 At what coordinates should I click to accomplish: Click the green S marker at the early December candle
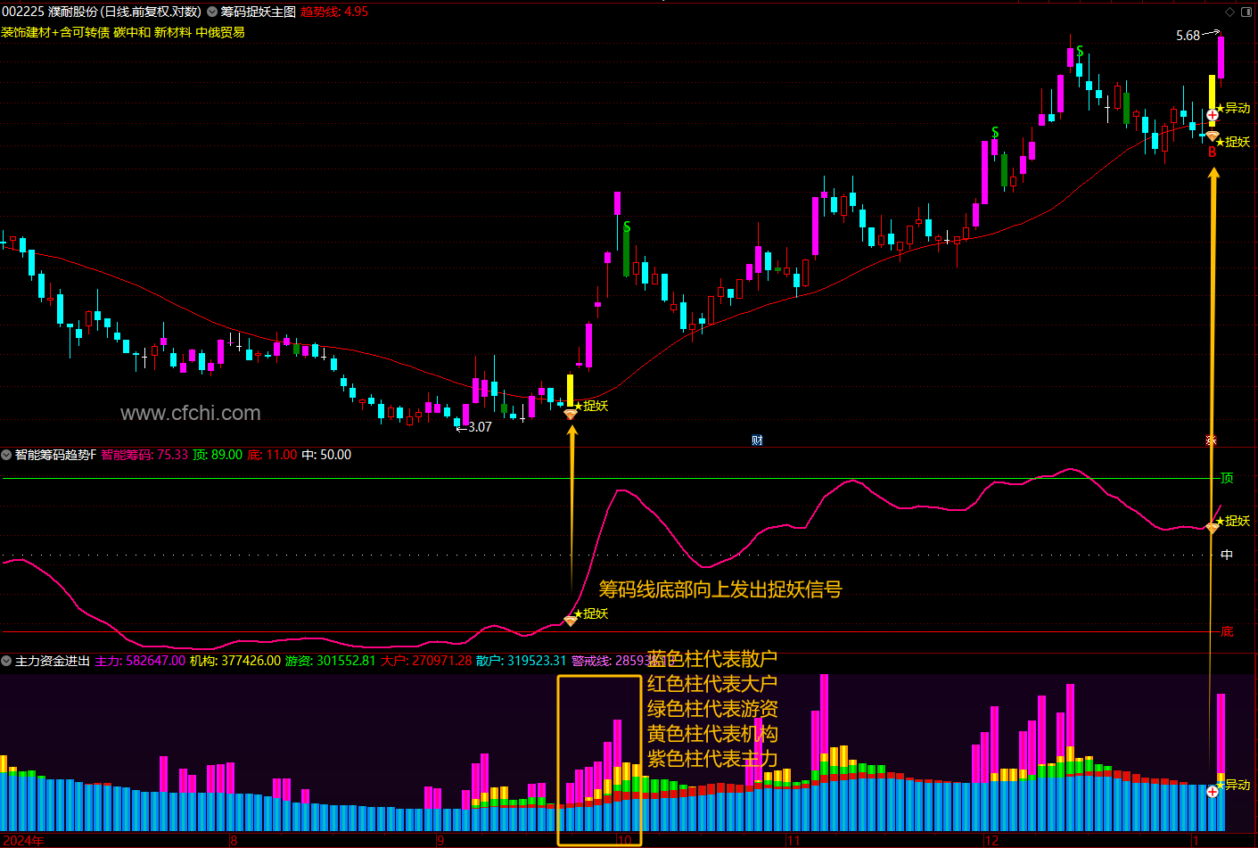pyautogui.click(x=995, y=133)
